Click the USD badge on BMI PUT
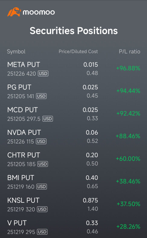The width and height of the screenshot is (147, 238). point(42,187)
